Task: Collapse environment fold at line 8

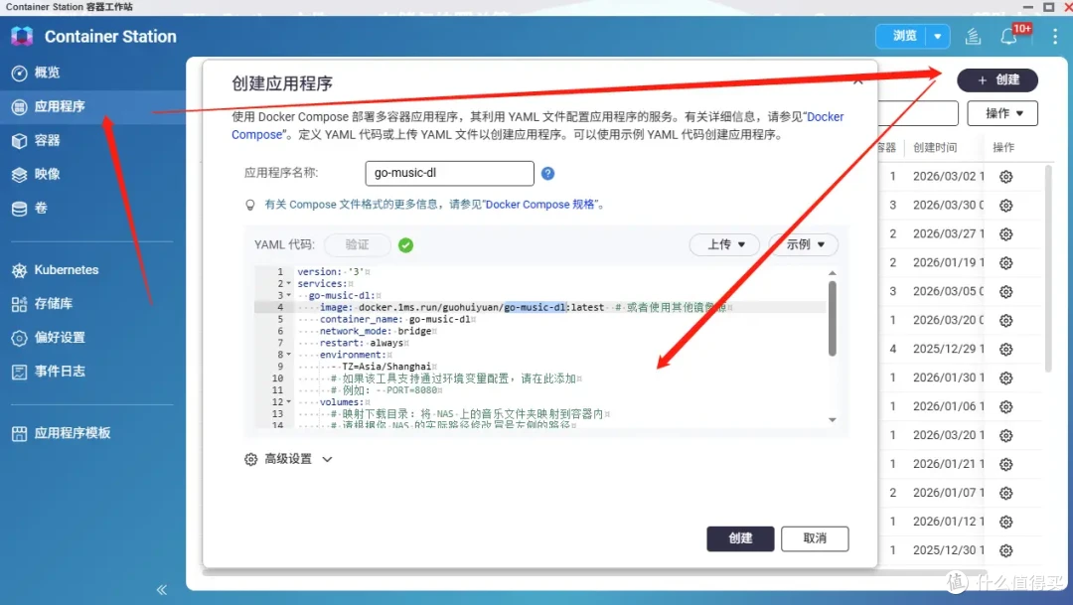Action: [289, 355]
